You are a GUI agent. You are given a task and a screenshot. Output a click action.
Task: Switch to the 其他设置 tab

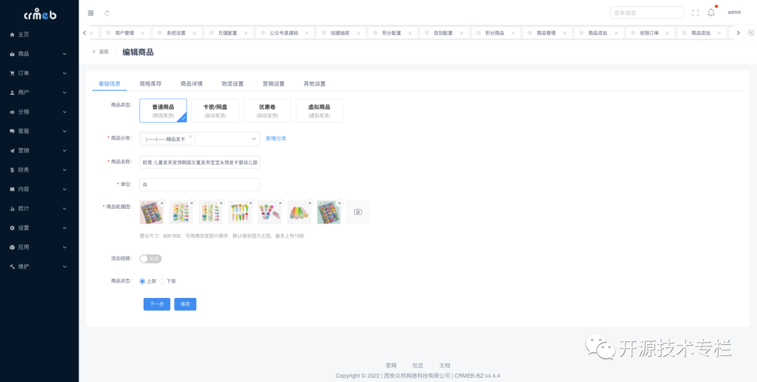(315, 83)
